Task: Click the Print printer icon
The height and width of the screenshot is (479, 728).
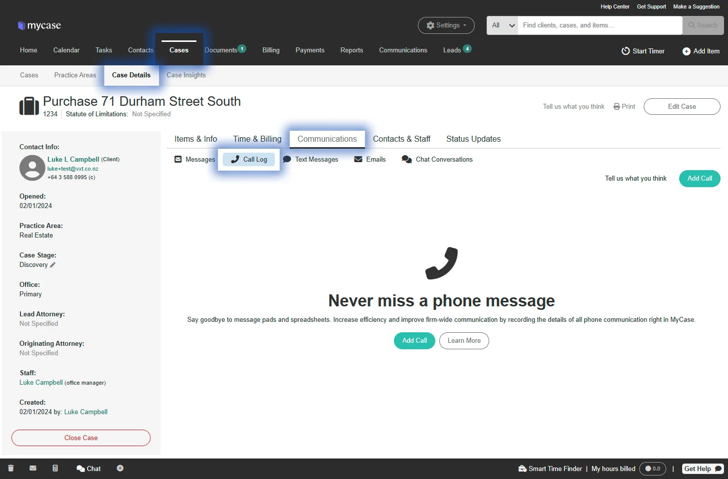Action: [x=617, y=106]
